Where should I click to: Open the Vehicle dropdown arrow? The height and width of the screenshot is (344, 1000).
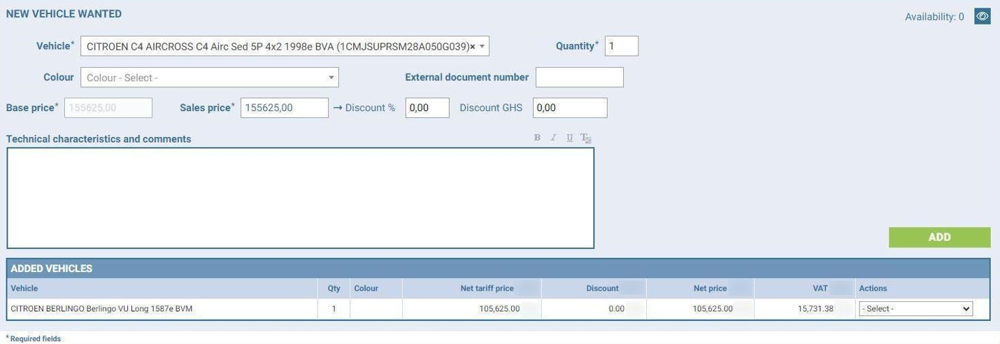coord(482,46)
